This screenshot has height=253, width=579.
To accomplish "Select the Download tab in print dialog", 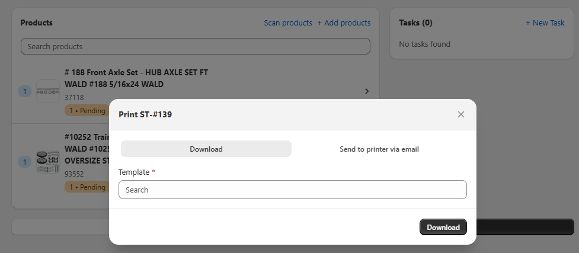I will 206,149.
